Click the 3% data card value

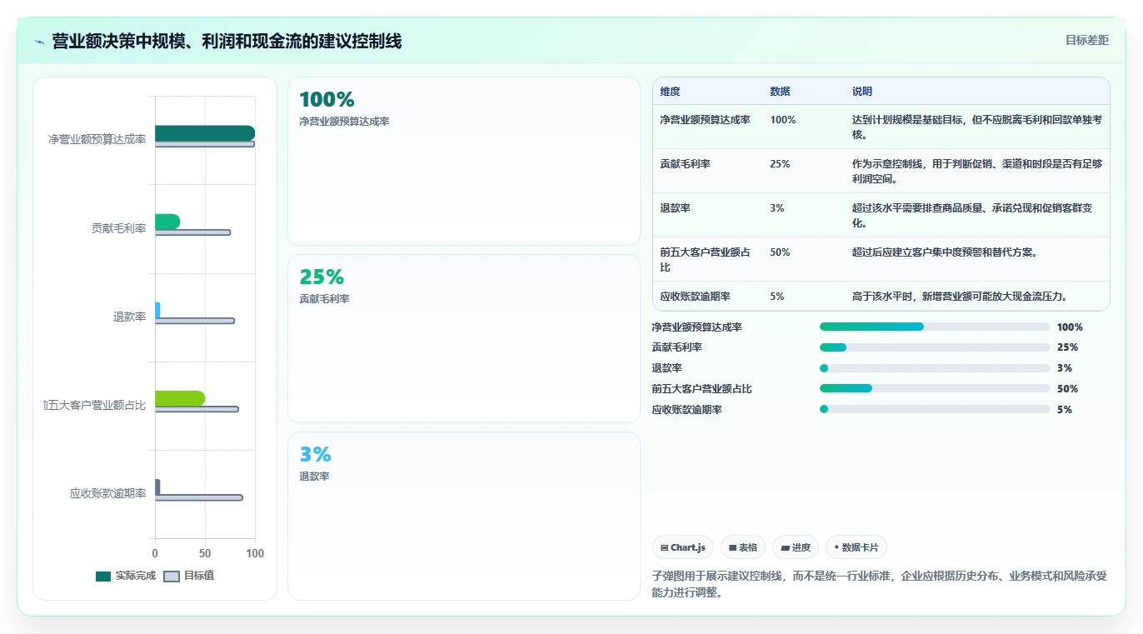316,455
